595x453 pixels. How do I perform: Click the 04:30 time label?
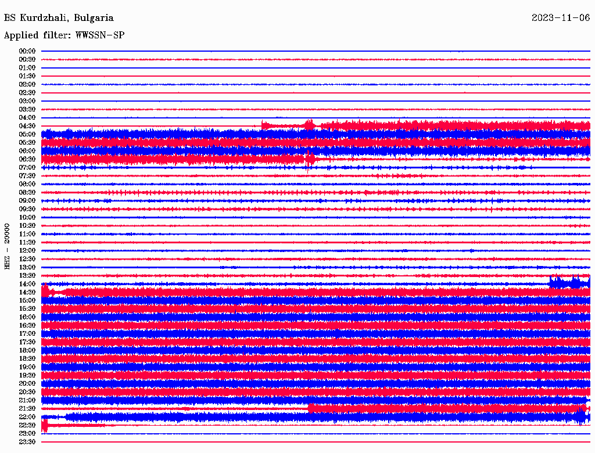(x=27, y=126)
